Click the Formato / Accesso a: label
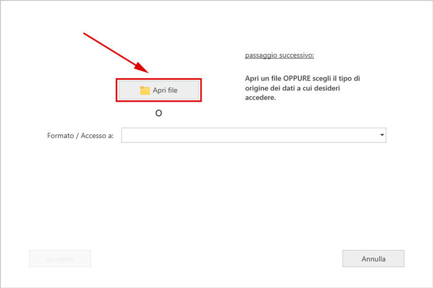 [x=80, y=136]
